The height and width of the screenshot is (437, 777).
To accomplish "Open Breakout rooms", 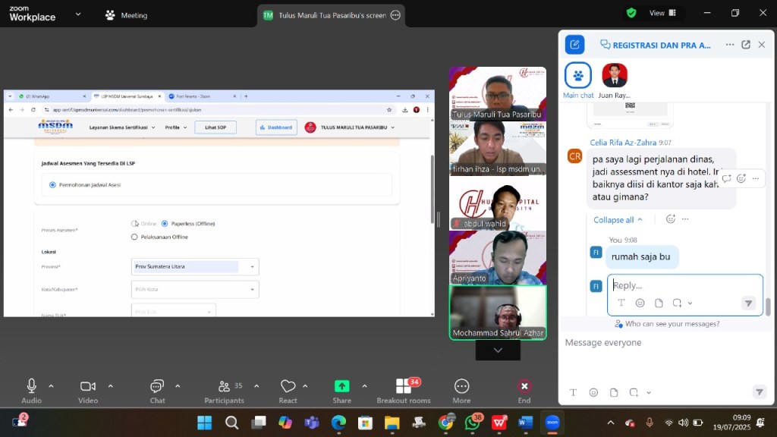I will tap(404, 386).
